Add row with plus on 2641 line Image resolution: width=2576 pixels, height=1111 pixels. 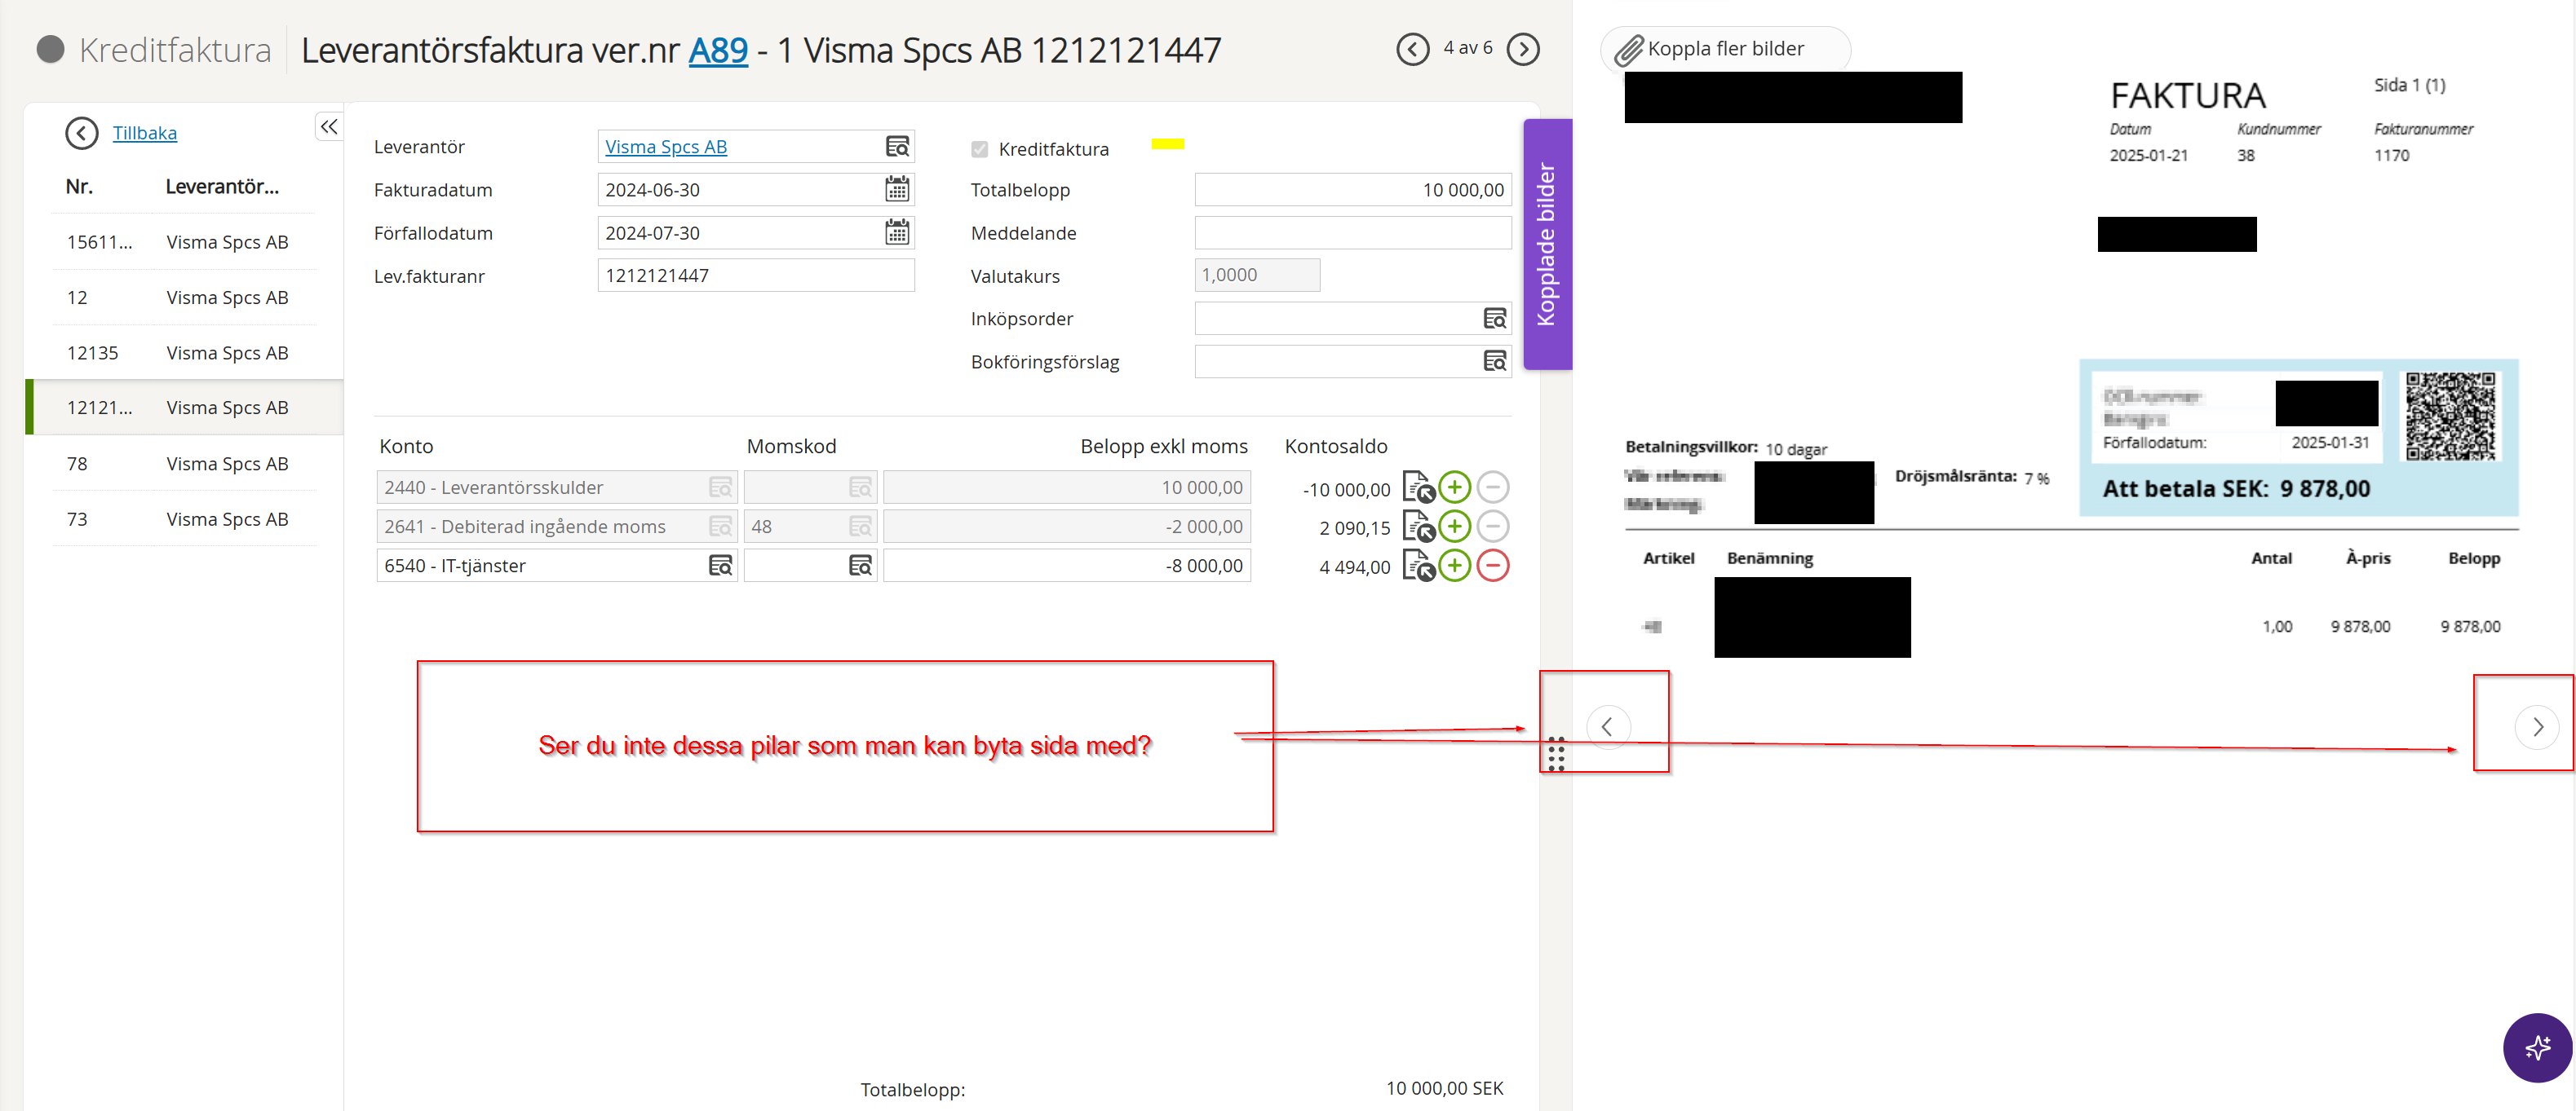pyautogui.click(x=1454, y=527)
